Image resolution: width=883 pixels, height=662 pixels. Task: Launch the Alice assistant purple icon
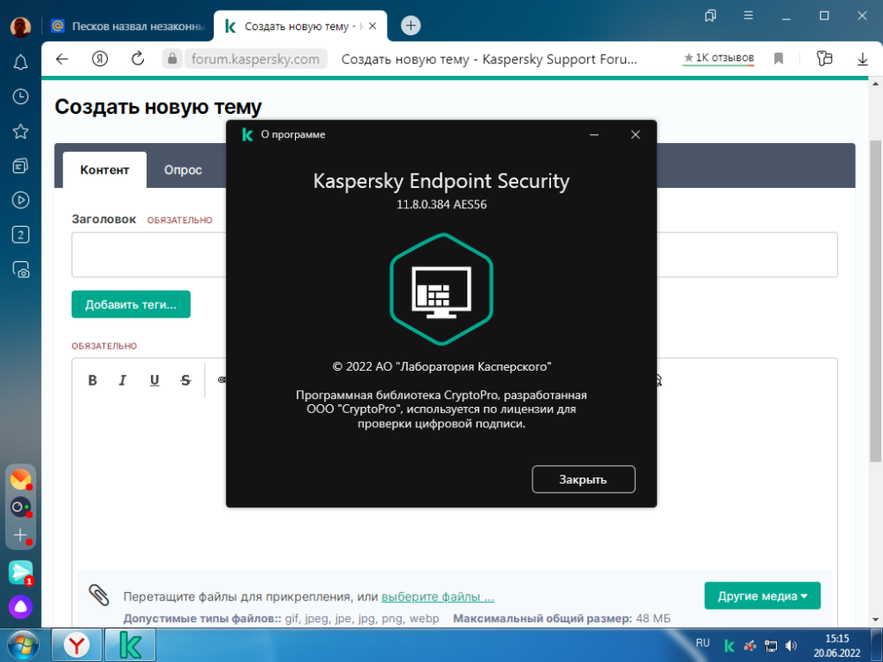pyautogui.click(x=20, y=607)
